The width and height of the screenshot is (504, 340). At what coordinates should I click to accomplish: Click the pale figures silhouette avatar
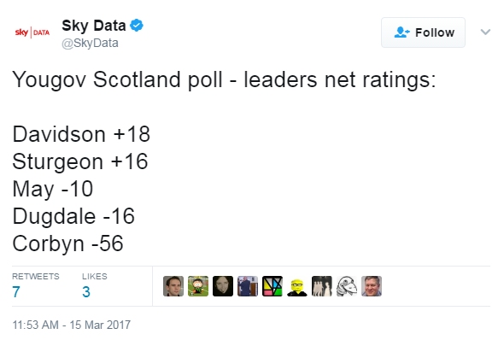pyautogui.click(x=322, y=286)
